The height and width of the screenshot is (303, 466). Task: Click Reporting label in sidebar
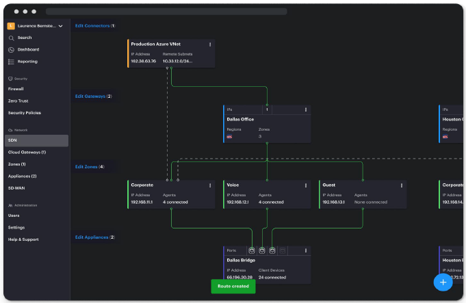click(27, 62)
